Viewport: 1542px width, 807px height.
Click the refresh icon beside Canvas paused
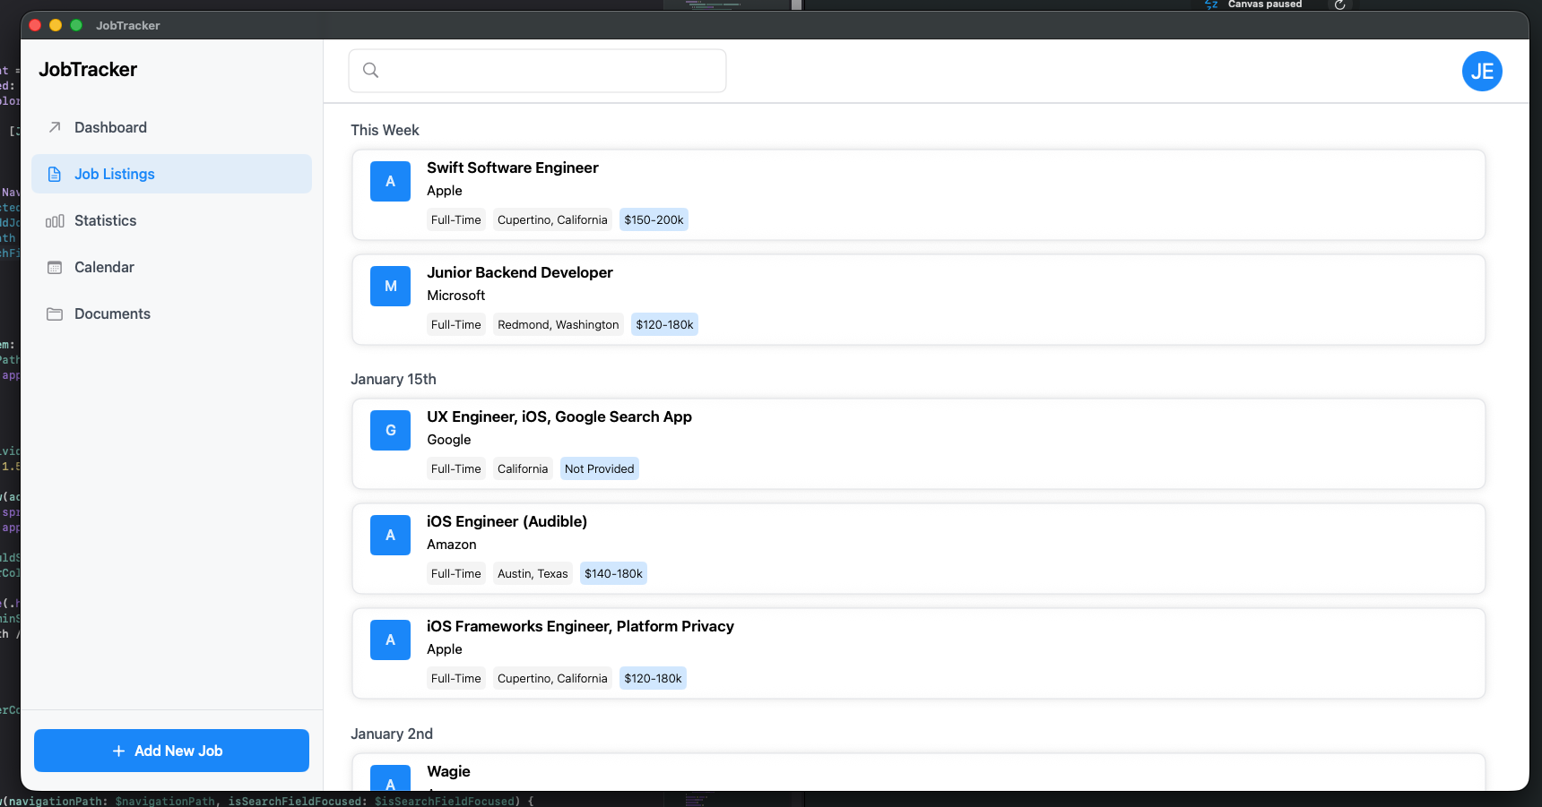(x=1339, y=4)
